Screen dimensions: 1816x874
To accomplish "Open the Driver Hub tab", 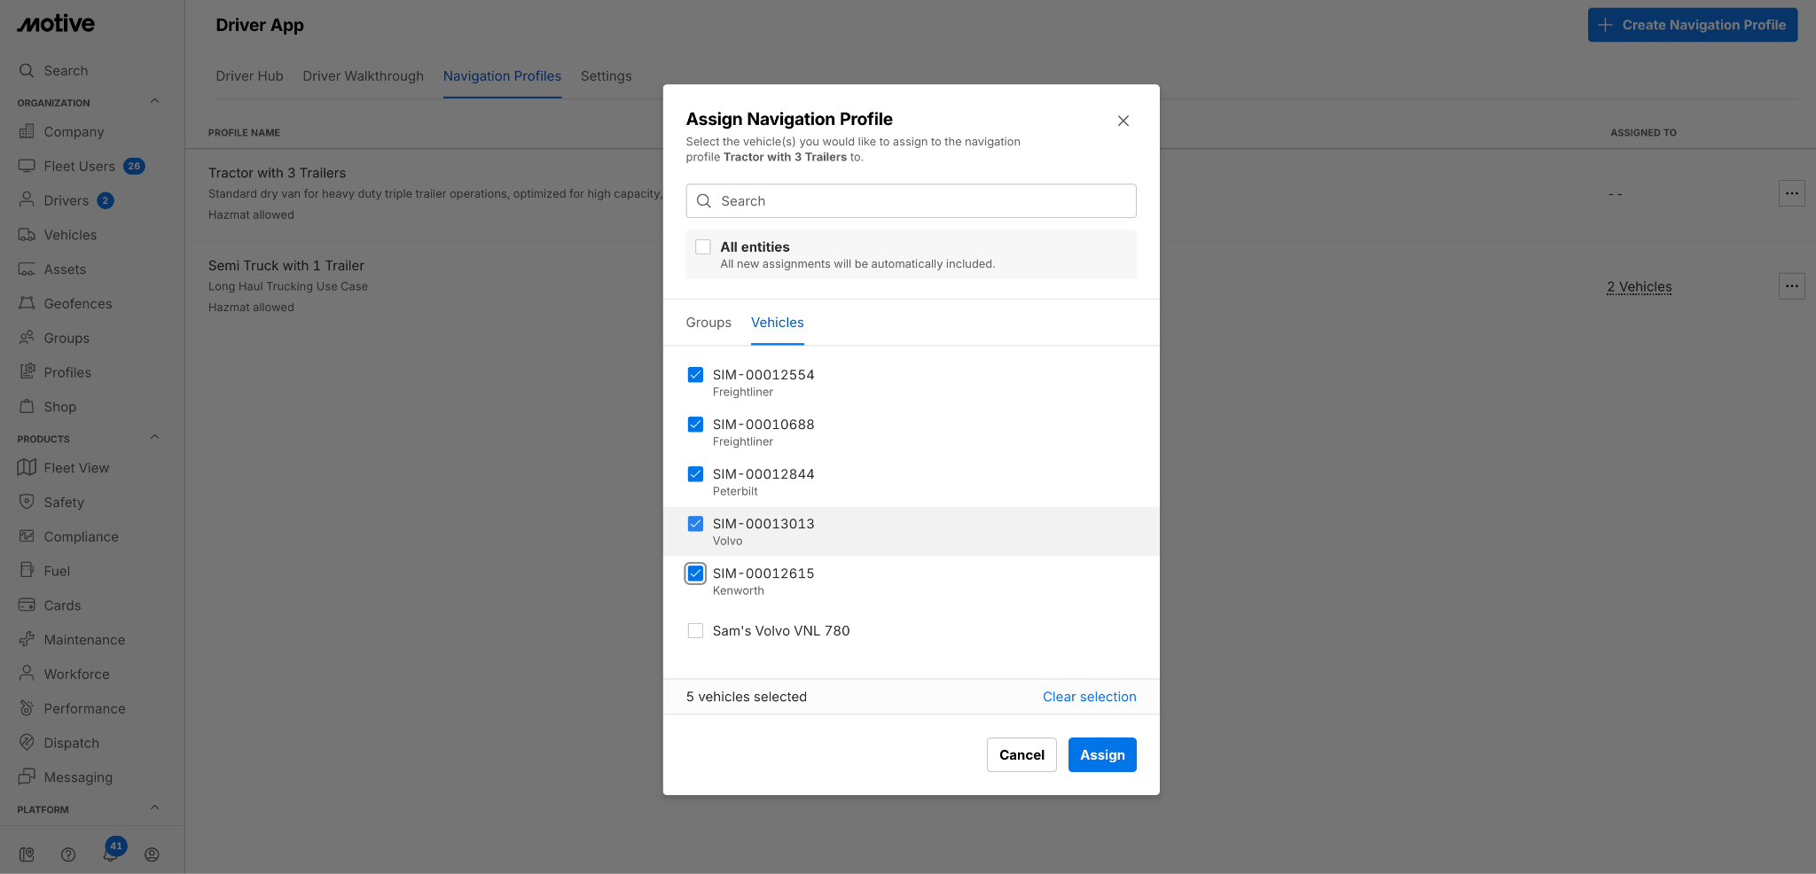I will coord(250,76).
